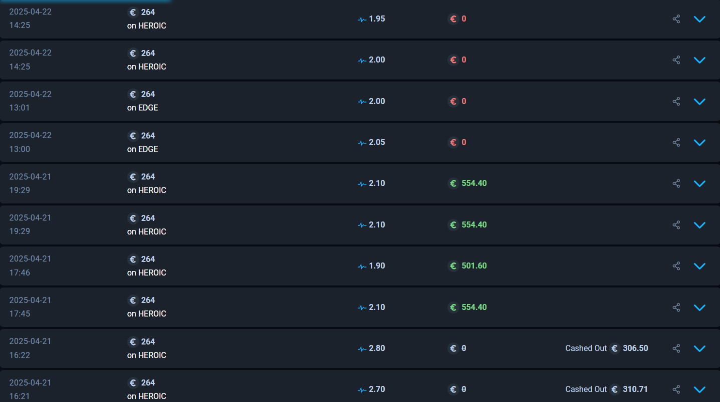
Task: Expand the 1.95 odds HEROIC bet
Action: click(699, 19)
